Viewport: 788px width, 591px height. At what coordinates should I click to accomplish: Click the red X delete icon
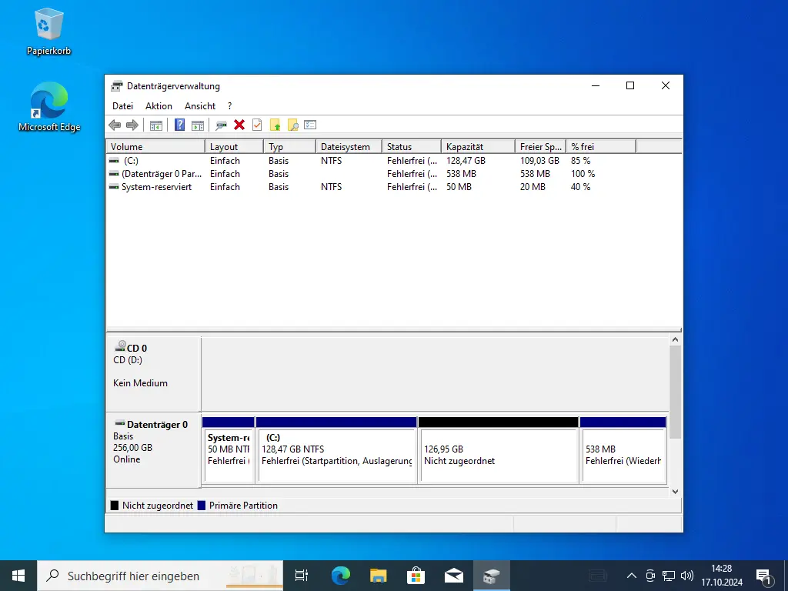(x=239, y=125)
